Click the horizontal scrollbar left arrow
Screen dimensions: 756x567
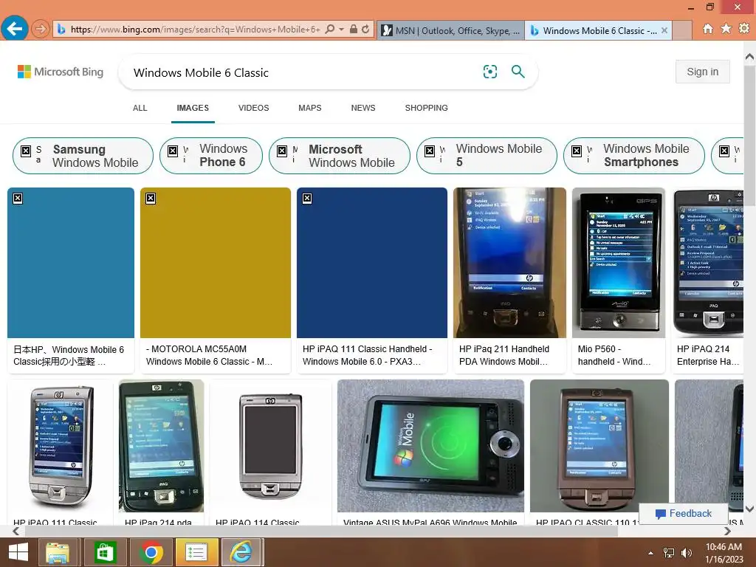point(16,531)
